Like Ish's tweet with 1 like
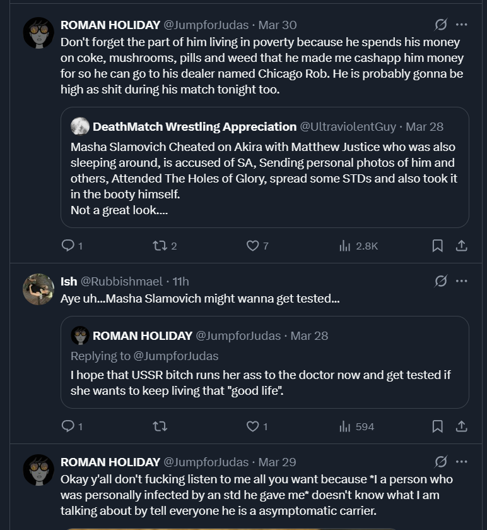487x530 pixels. [252, 426]
